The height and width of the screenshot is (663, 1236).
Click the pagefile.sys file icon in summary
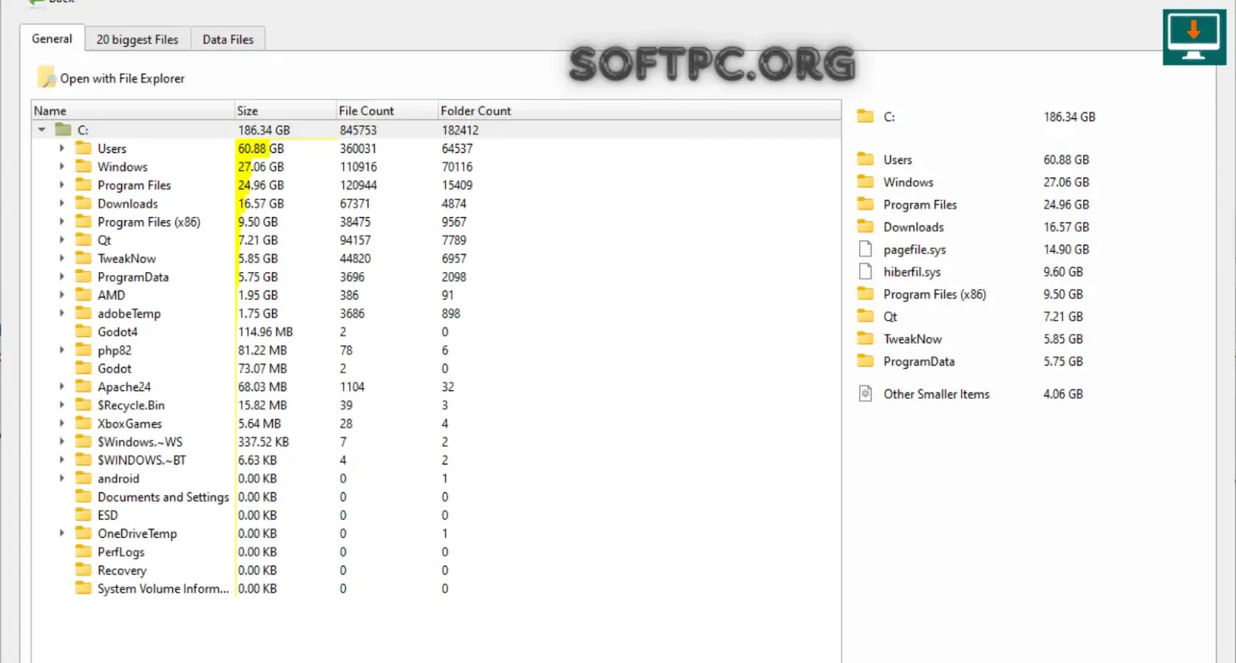[865, 249]
